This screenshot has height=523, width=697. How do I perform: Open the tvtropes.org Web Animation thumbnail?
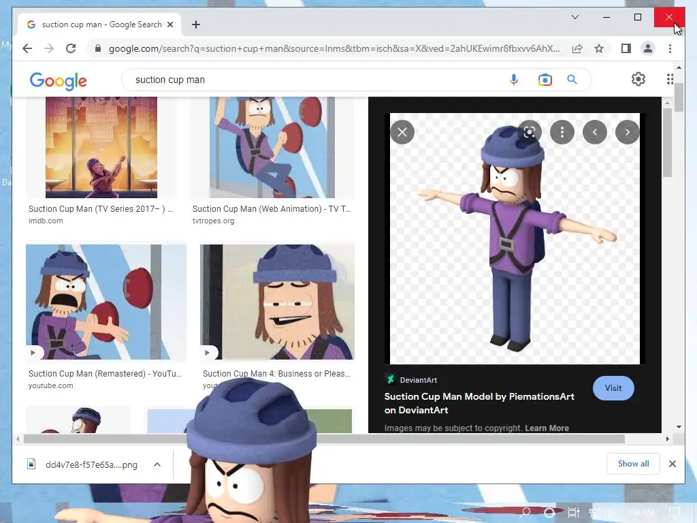point(272,147)
